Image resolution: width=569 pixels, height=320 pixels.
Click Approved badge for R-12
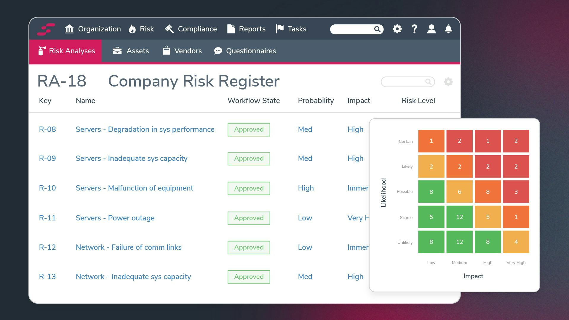coord(249,247)
